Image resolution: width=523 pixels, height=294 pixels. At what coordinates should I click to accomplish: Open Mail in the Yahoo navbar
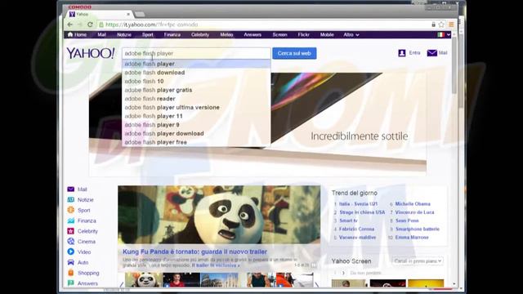[101, 34]
